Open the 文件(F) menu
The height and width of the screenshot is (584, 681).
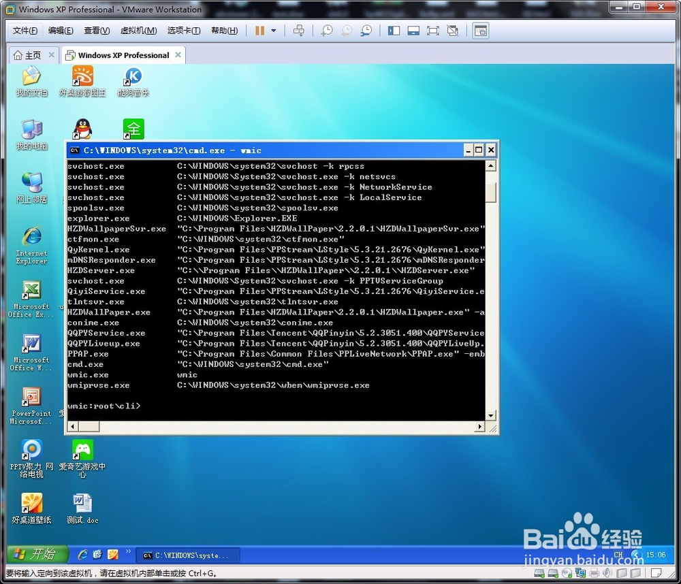coord(25,31)
